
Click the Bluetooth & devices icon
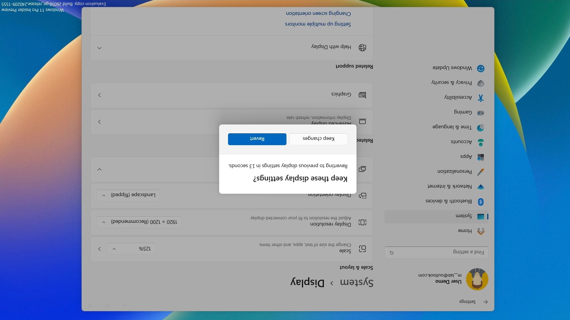(x=481, y=202)
